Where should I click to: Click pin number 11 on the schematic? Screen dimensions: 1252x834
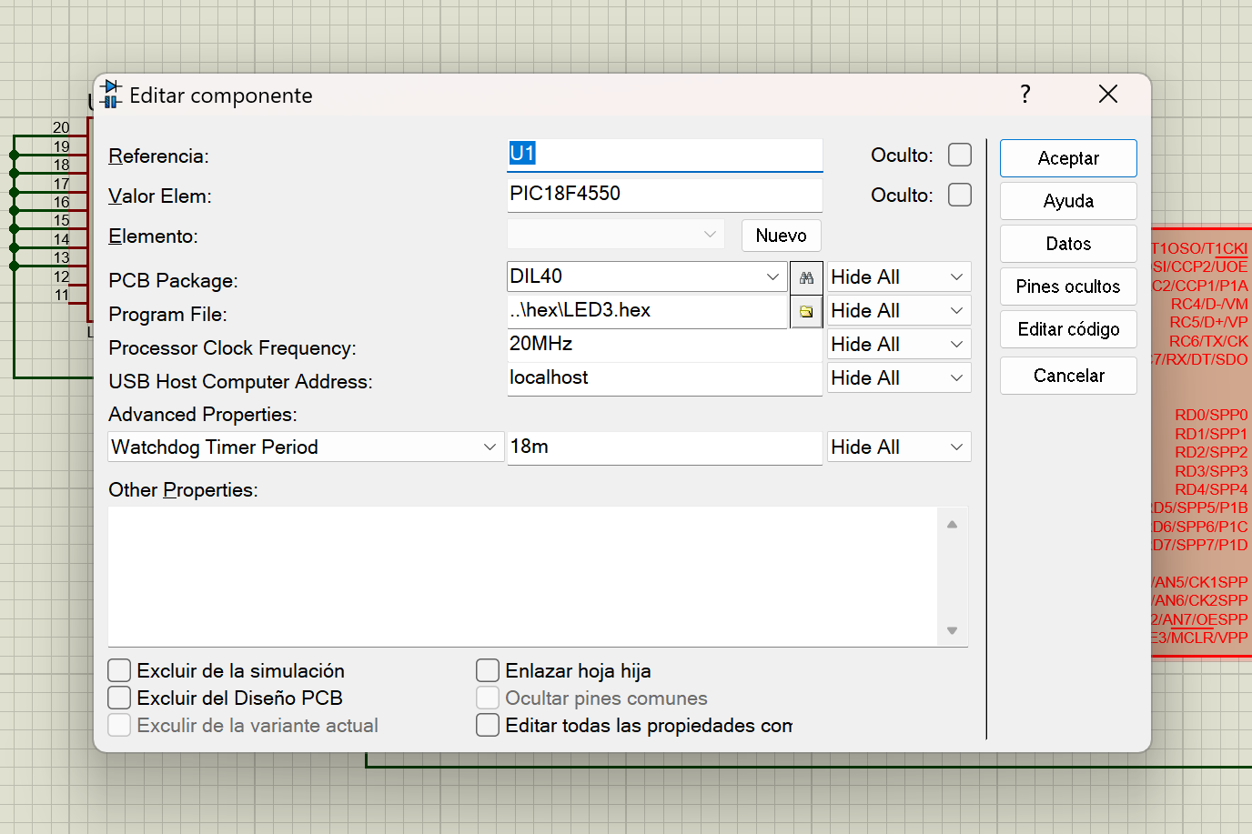pos(61,295)
